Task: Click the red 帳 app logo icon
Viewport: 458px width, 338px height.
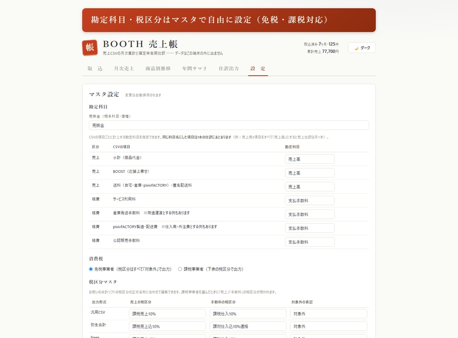Action: tap(89, 47)
